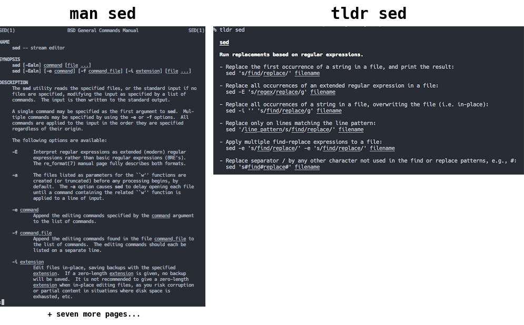Click the line mentioning overwriting the file in-place
Image resolution: width=524 pixels, height=325 pixels.
354,104
